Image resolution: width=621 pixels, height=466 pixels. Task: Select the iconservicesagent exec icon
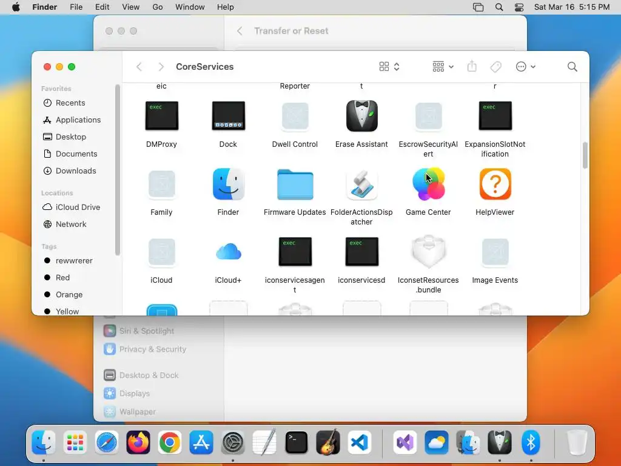tap(295, 252)
